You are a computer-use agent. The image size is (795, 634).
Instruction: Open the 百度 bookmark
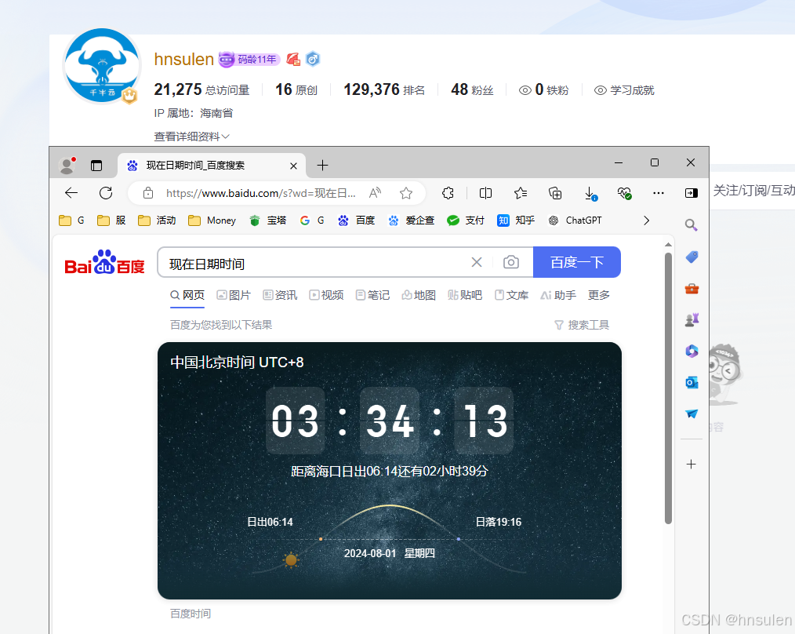tap(357, 220)
